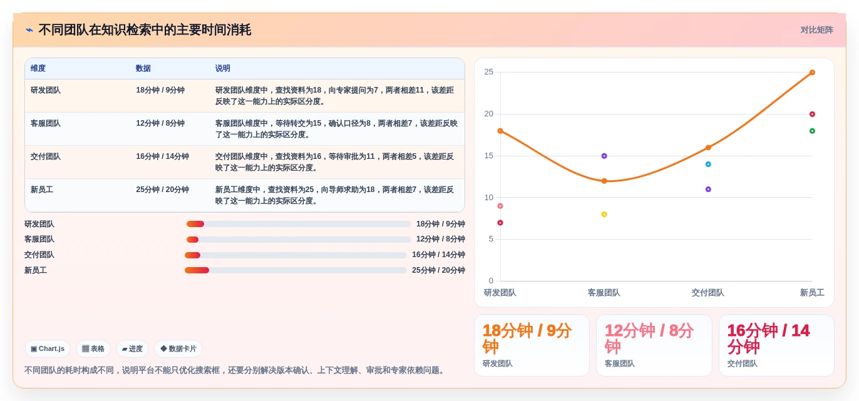Click the orange line point at 新员工 (25)

tap(812, 73)
